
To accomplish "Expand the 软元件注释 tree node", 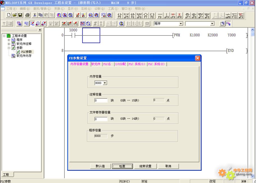I will pyautogui.click(x=9, y=44).
